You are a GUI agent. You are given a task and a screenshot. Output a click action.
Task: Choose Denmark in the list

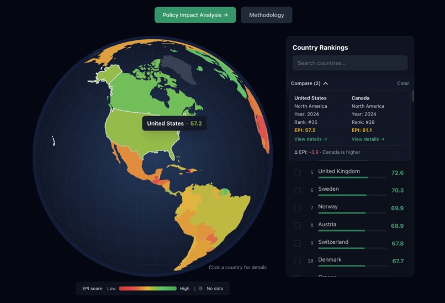330,259
